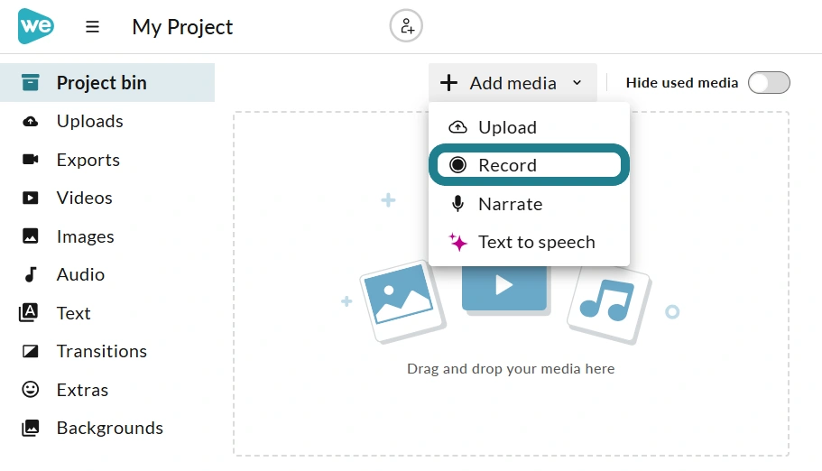The image size is (822, 471).
Task: Click the Videos play icon
Action: click(31, 198)
